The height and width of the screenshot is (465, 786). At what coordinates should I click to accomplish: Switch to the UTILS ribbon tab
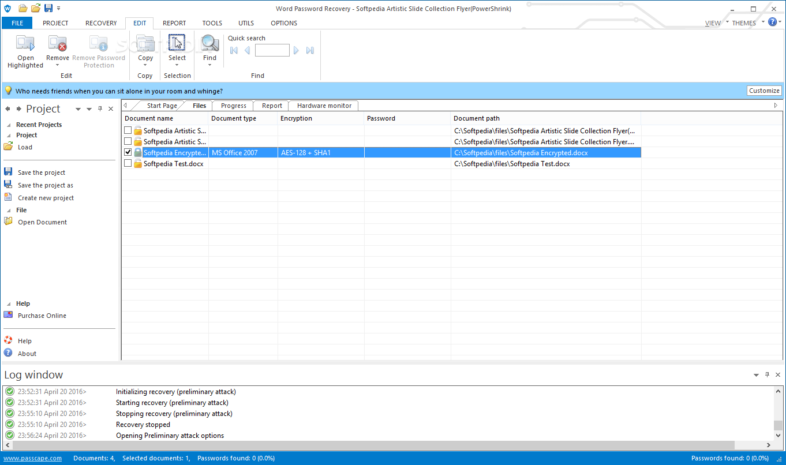click(x=246, y=23)
